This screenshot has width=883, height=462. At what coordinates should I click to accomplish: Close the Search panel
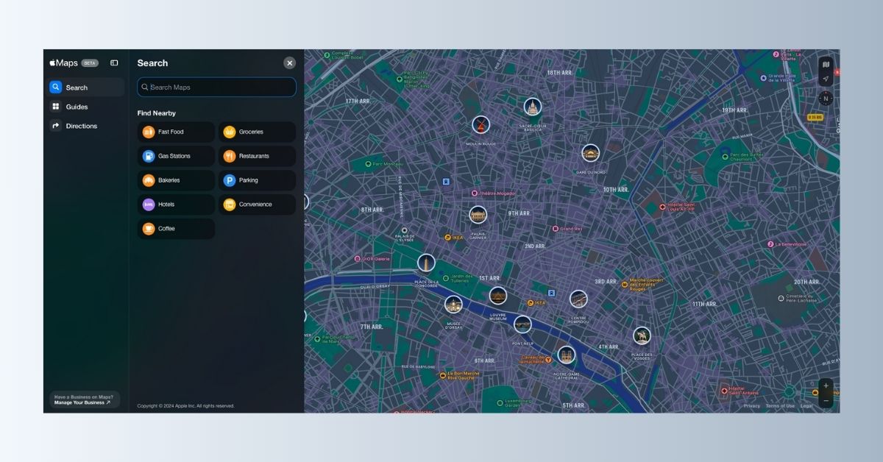pos(290,63)
